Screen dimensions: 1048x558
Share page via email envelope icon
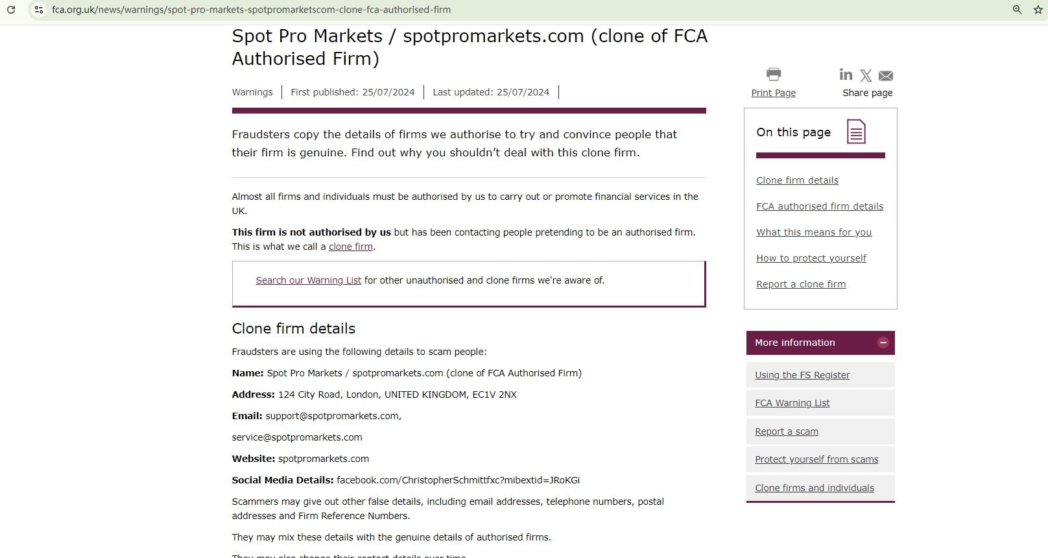tap(886, 76)
